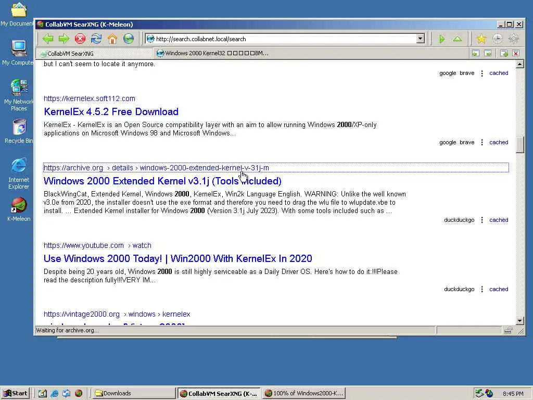
Task: Open KernelEx 4.5.2 Free Download result
Action: pos(111,111)
